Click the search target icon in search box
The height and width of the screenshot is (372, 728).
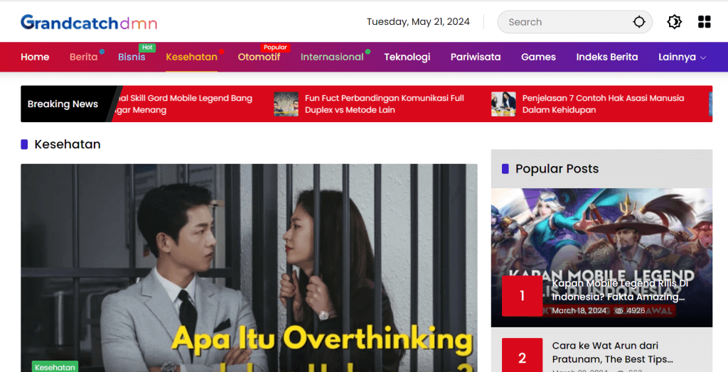[x=639, y=22]
